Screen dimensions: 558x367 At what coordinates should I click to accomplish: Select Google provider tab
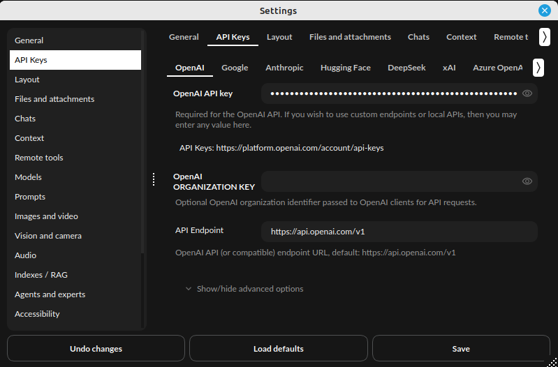(x=235, y=68)
